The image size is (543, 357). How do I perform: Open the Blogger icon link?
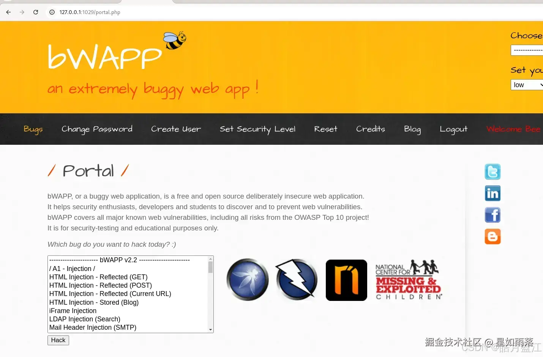click(492, 236)
